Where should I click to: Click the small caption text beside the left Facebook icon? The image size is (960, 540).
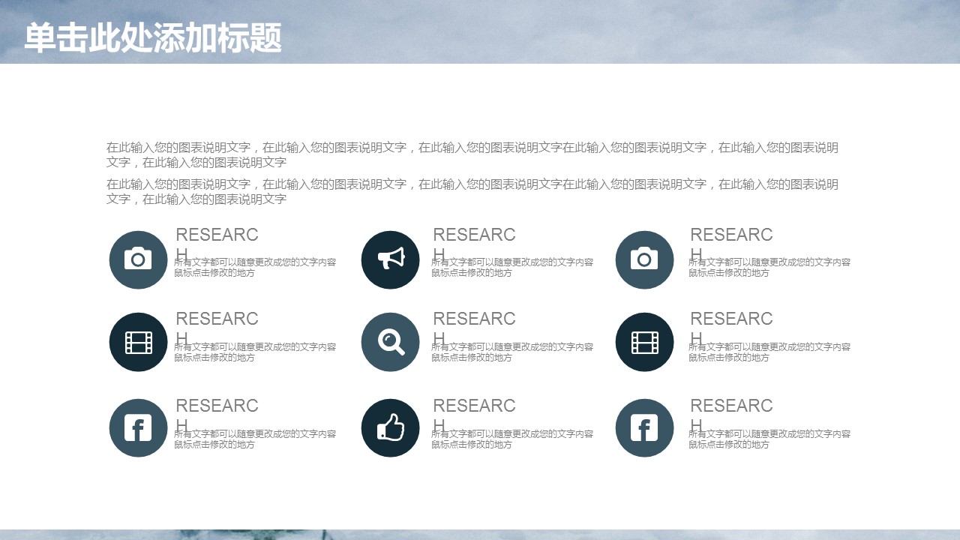(254, 439)
